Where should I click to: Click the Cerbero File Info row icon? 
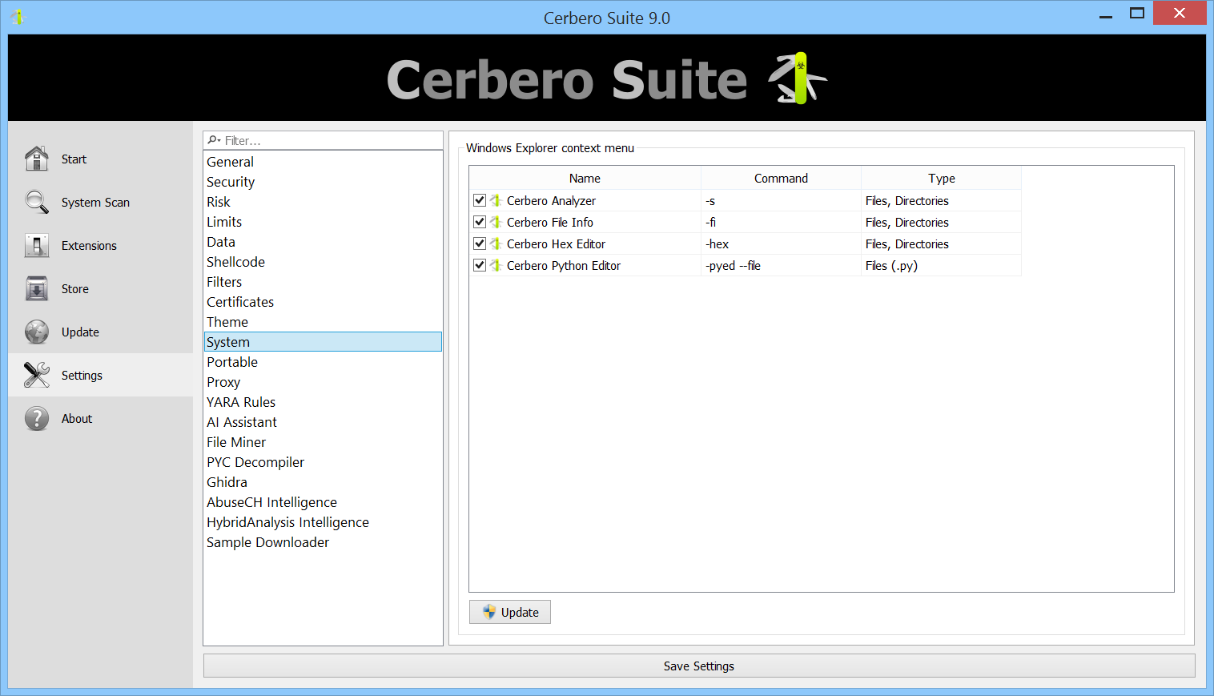pyautogui.click(x=496, y=222)
